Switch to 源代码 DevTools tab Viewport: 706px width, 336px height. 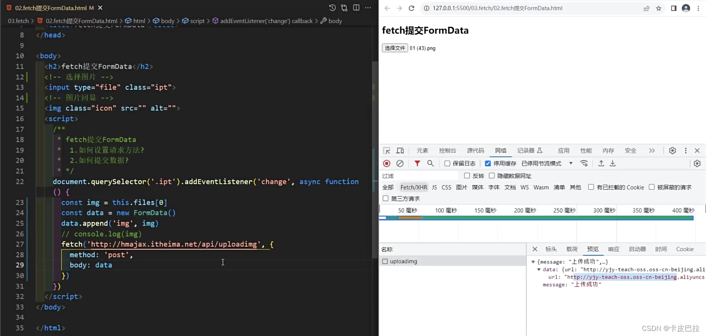475,150
